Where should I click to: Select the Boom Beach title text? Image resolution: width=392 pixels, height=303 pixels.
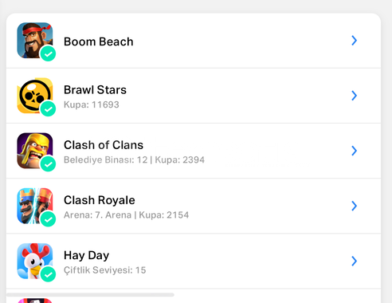pos(99,41)
